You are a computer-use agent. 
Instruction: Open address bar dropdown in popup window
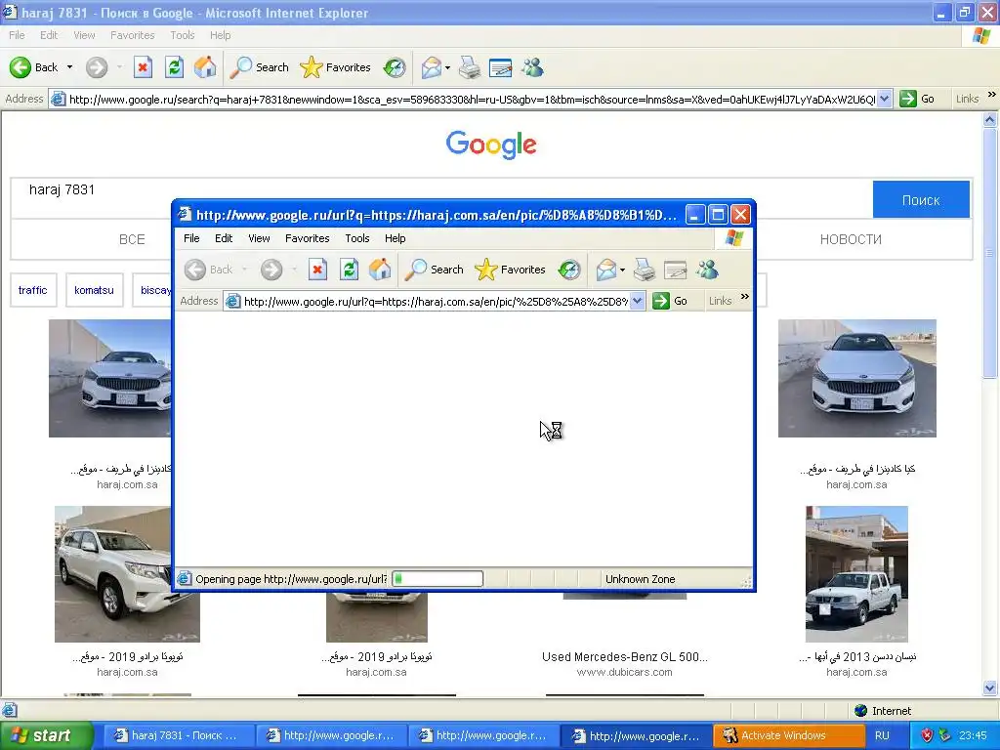click(637, 301)
